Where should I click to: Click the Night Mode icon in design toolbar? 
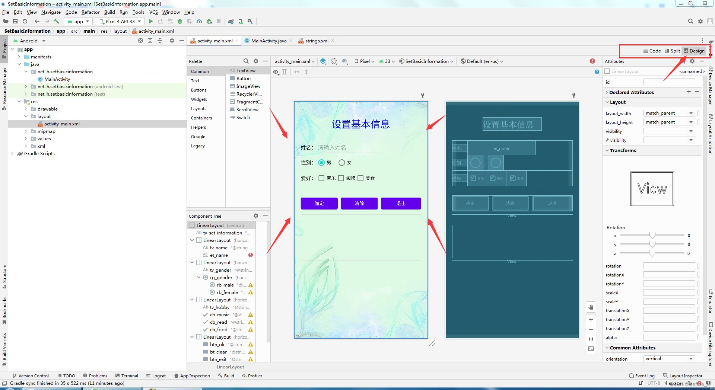click(x=345, y=61)
